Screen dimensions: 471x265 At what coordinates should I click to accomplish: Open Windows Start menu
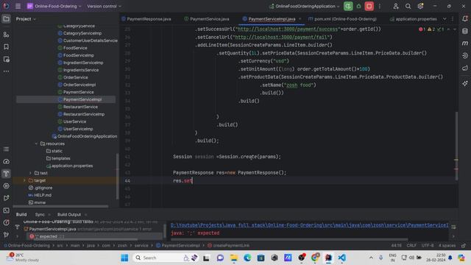pos(124,258)
